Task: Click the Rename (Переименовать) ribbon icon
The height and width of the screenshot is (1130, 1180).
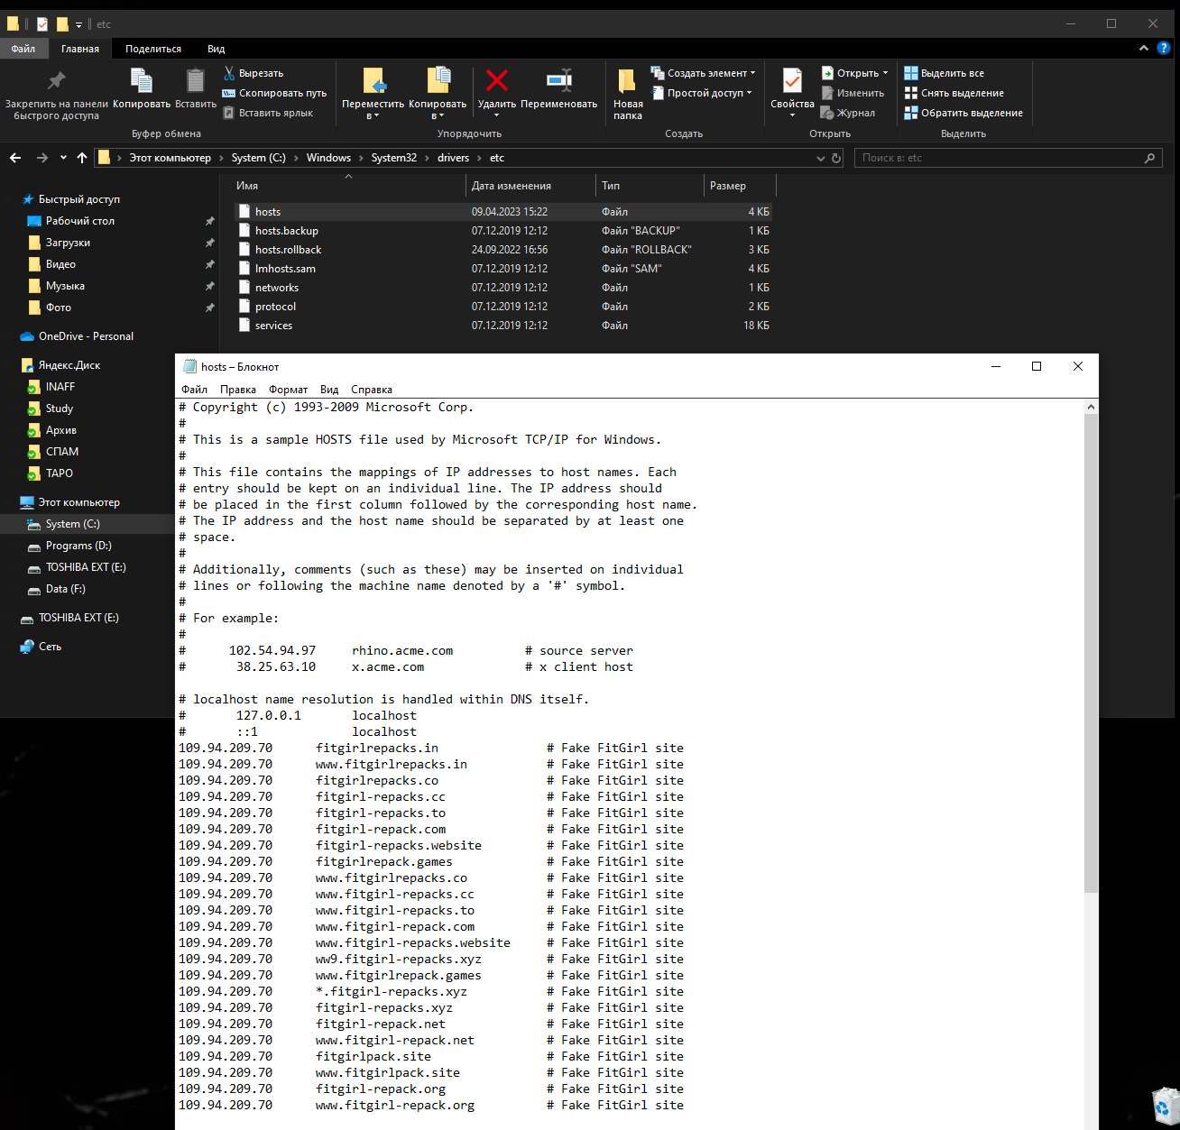Action: 559,81
